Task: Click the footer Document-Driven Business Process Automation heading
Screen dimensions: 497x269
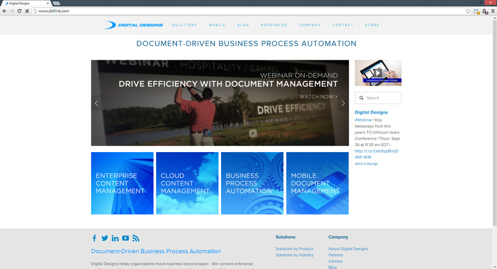Action: coord(156,251)
